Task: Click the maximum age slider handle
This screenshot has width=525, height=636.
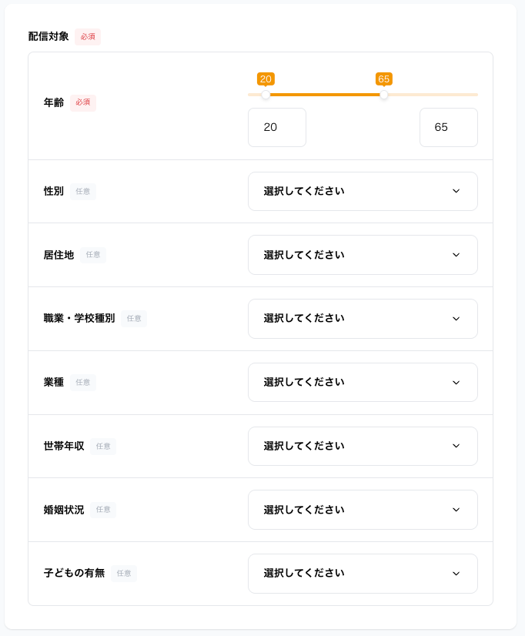Action: [x=384, y=95]
